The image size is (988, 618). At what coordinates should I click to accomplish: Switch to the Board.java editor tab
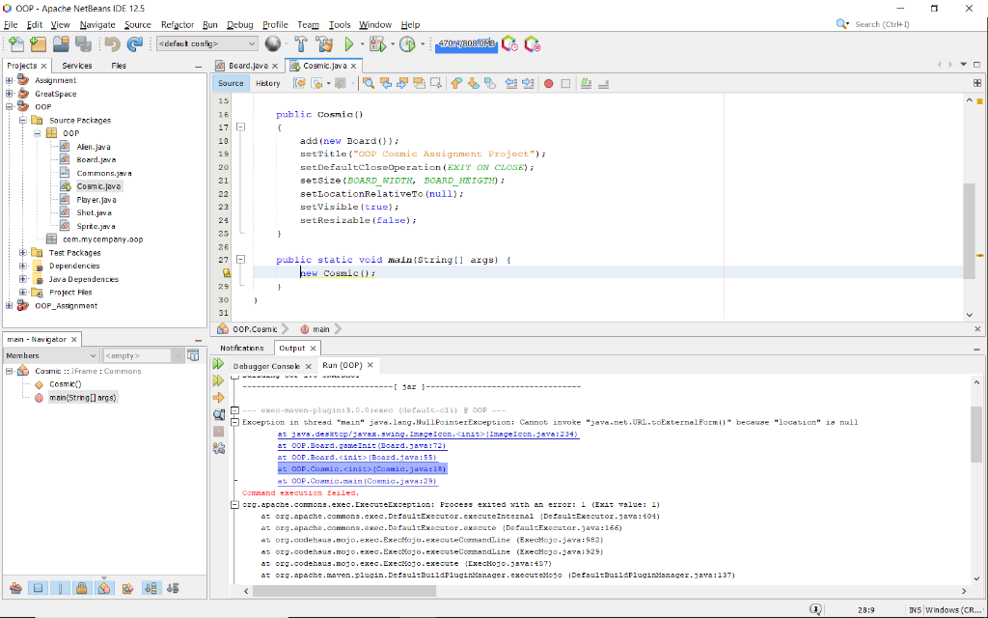(x=247, y=66)
